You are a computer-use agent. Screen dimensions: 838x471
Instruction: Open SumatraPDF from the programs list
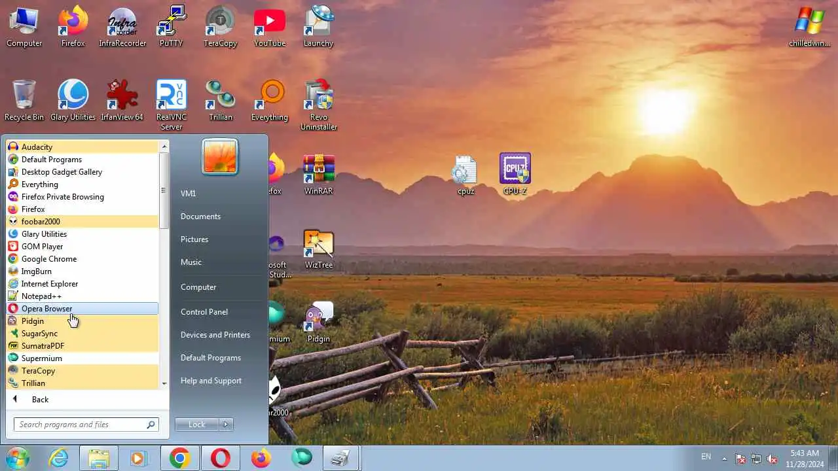pyautogui.click(x=82, y=345)
